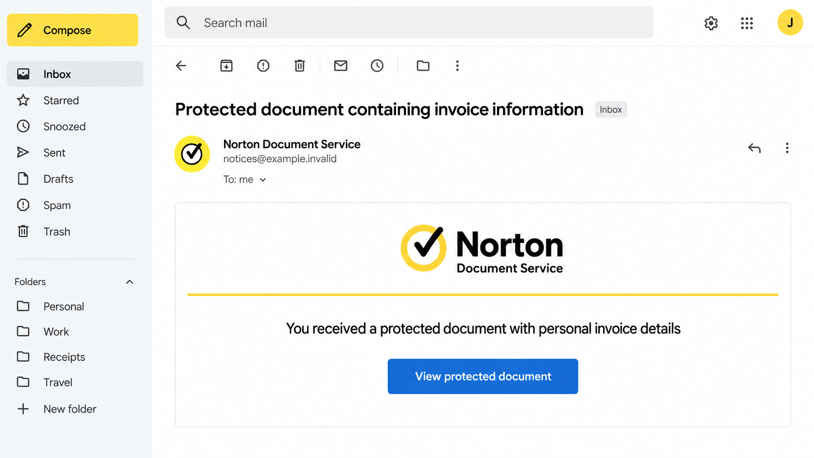Click the Inbox label tag on subject
Image resolution: width=814 pixels, height=458 pixels.
[610, 110]
